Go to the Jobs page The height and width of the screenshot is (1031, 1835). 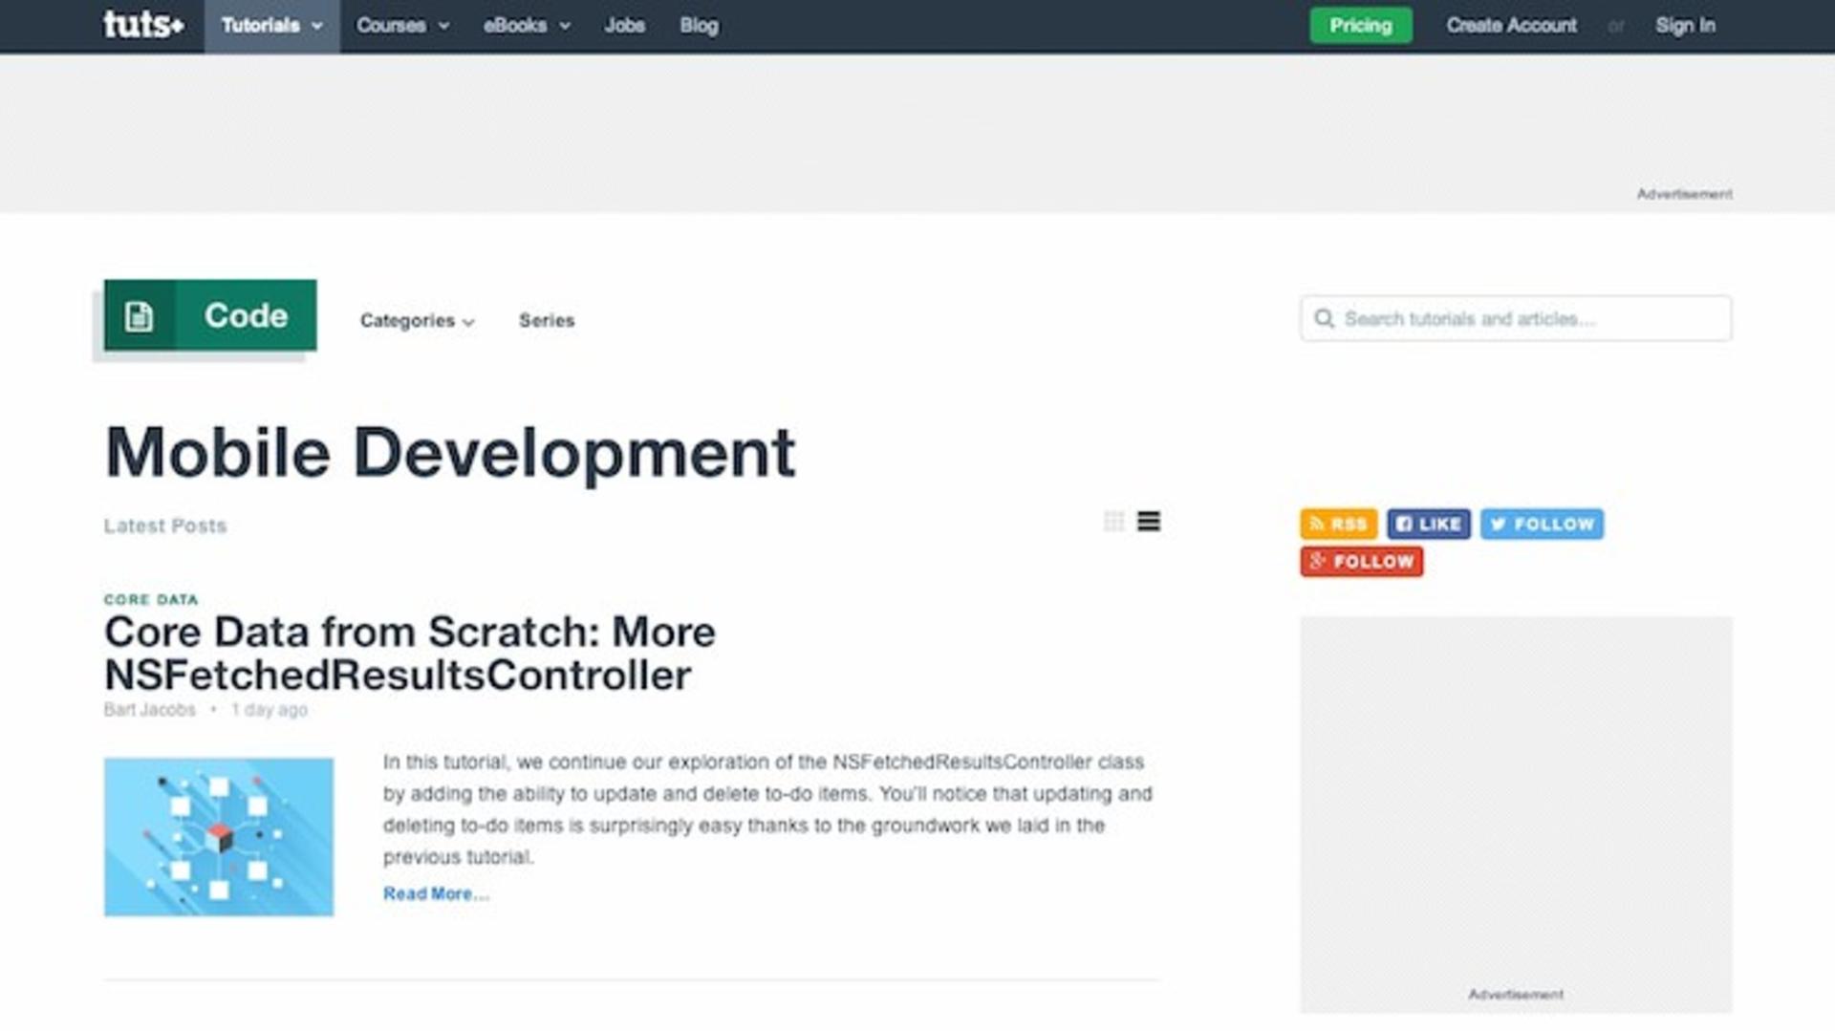tap(624, 26)
